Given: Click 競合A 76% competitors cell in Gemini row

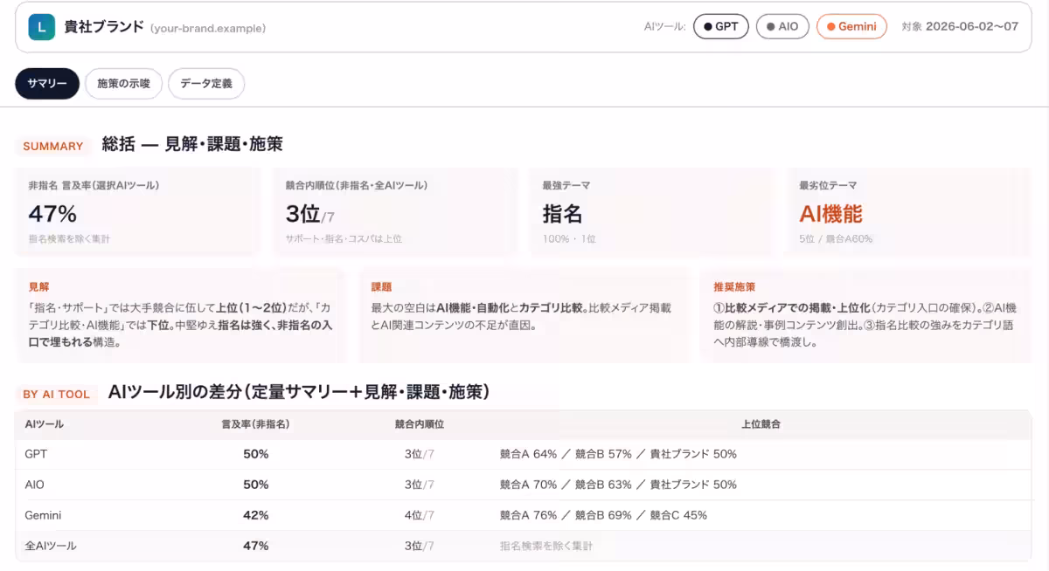Looking at the screenshot, I should (x=603, y=515).
